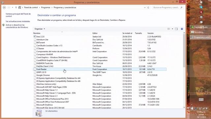The image size is (211, 119).
Task: Click the Microsoft OneDrive program icon
Action: pos(35,105)
